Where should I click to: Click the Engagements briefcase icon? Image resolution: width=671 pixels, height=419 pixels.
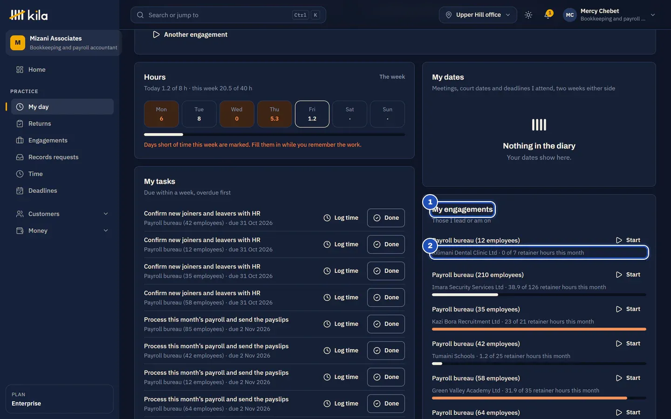coord(20,140)
